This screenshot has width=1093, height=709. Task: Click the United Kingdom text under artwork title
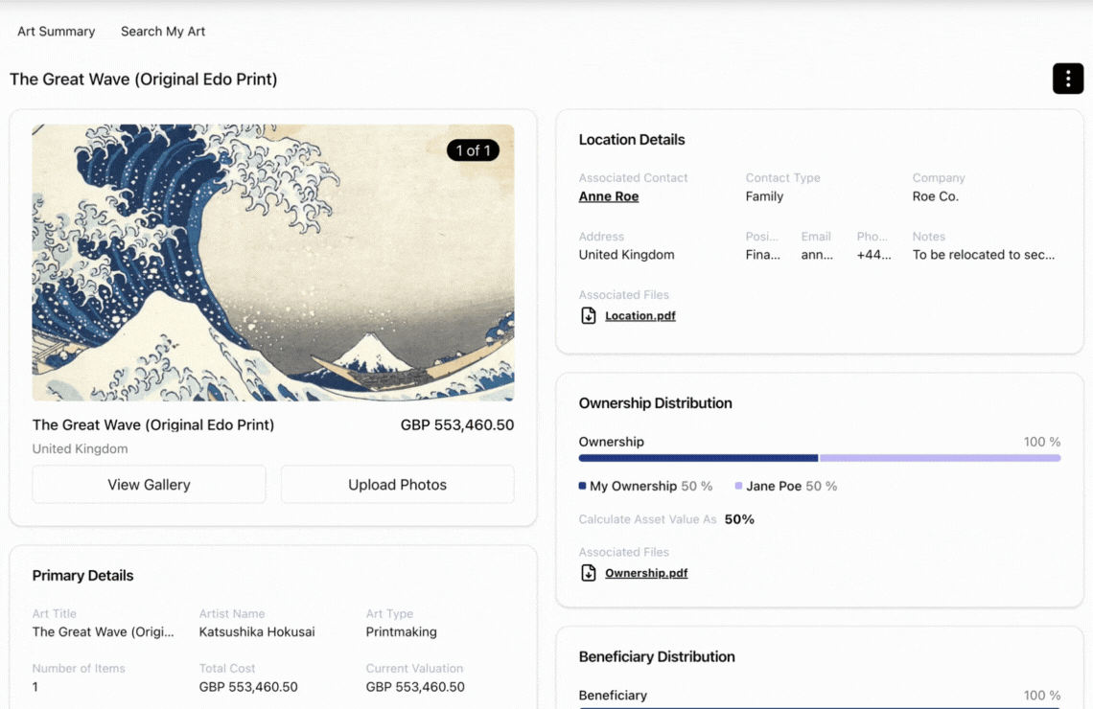tap(81, 449)
